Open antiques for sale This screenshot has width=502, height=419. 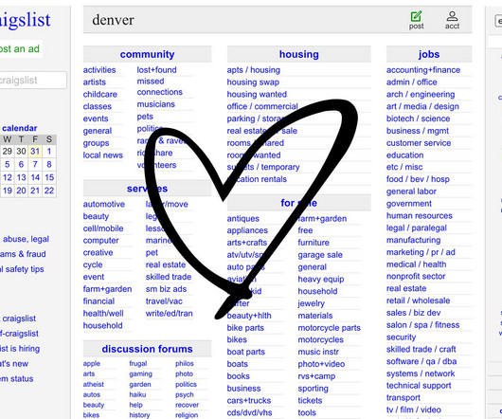click(243, 218)
